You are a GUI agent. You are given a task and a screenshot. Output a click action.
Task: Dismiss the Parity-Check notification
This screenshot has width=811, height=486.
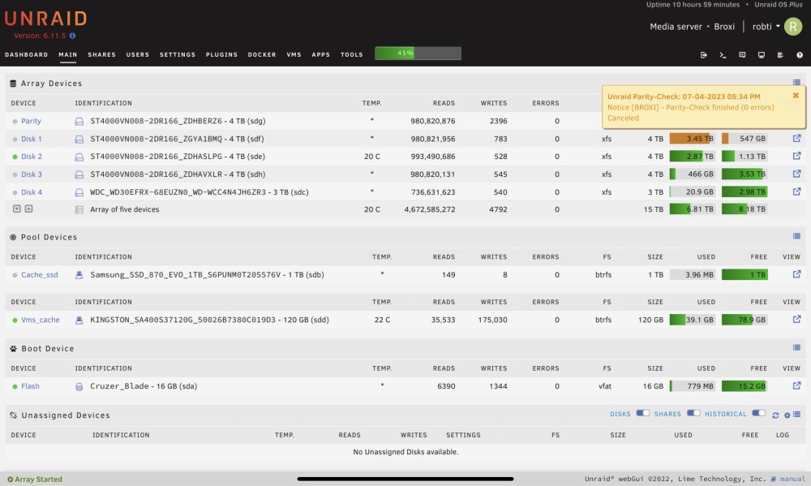pyautogui.click(x=796, y=95)
